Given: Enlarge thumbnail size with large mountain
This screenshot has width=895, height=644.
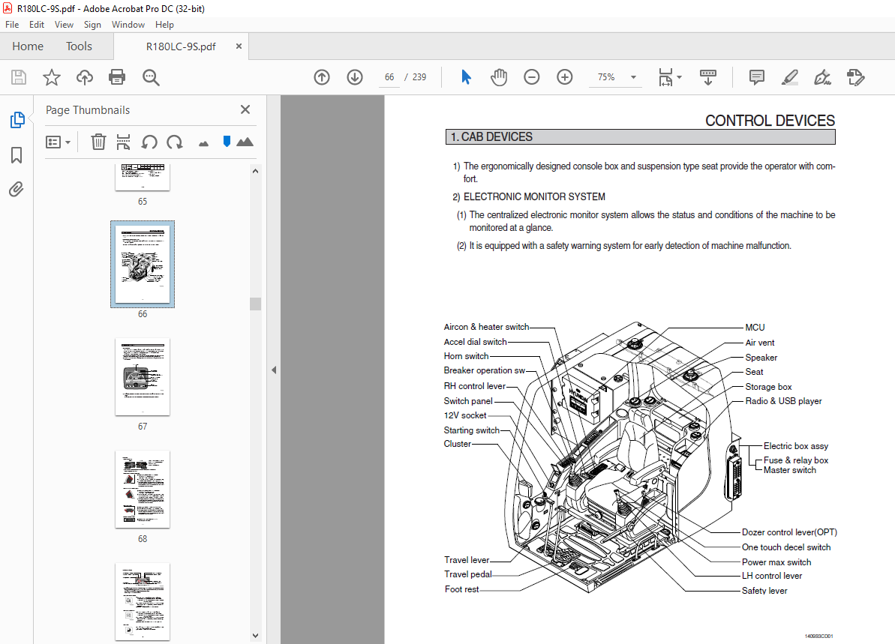Looking at the screenshot, I should tap(245, 142).
